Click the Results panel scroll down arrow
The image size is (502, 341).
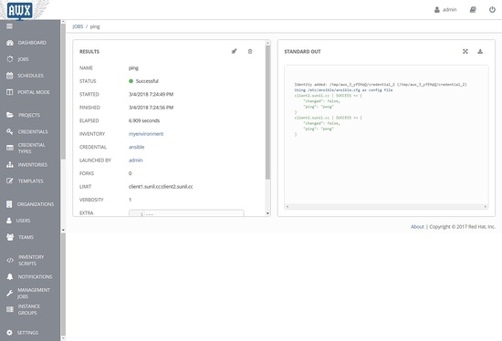(267, 213)
